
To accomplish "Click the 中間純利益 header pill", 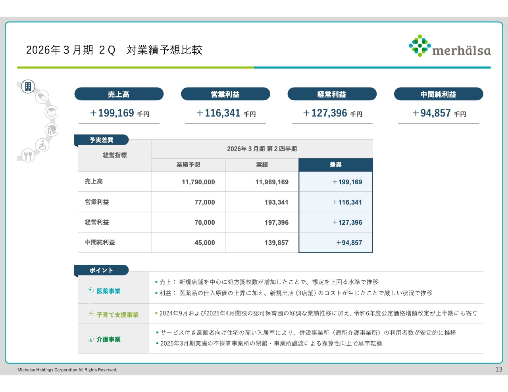I will tap(438, 94).
